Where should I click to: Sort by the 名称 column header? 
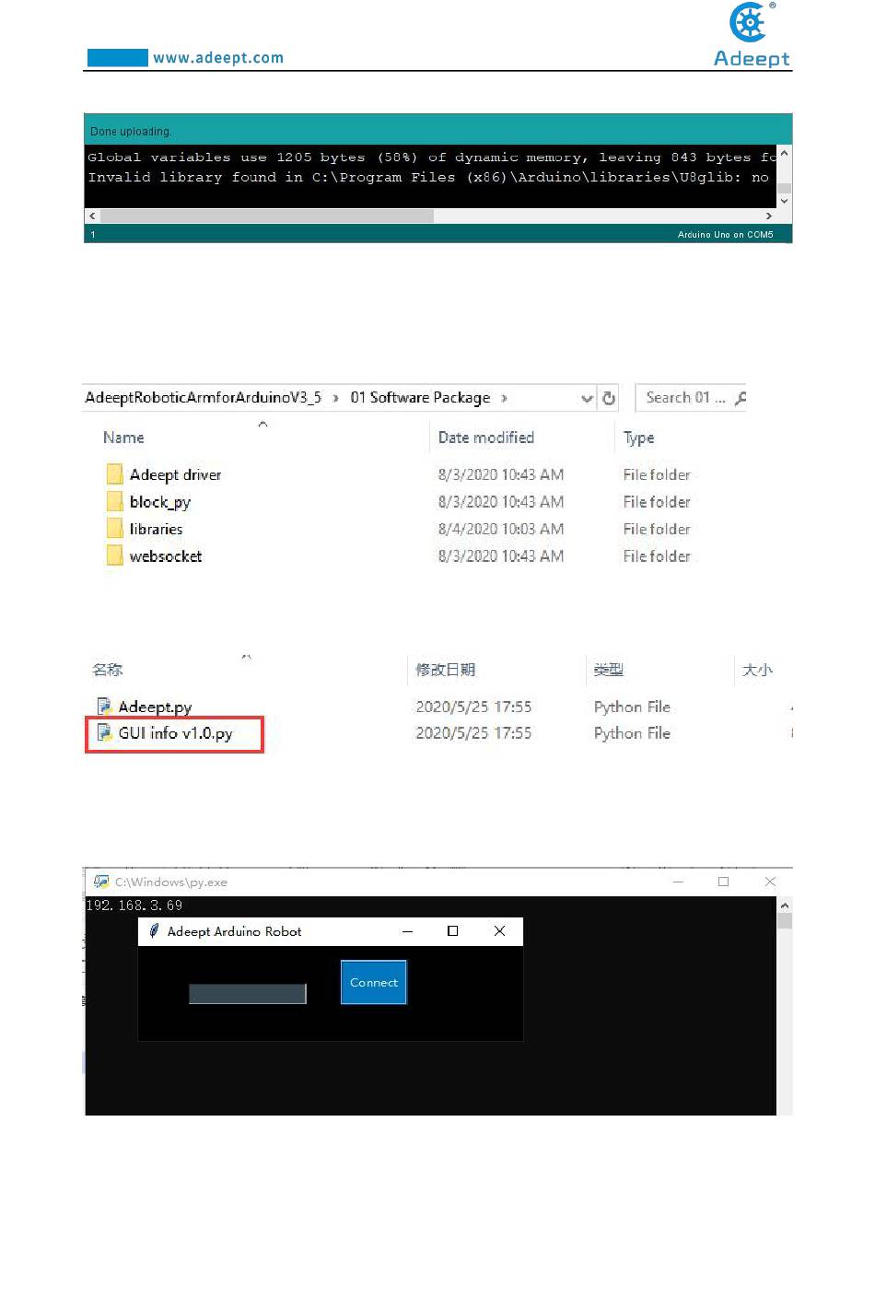pos(107,670)
